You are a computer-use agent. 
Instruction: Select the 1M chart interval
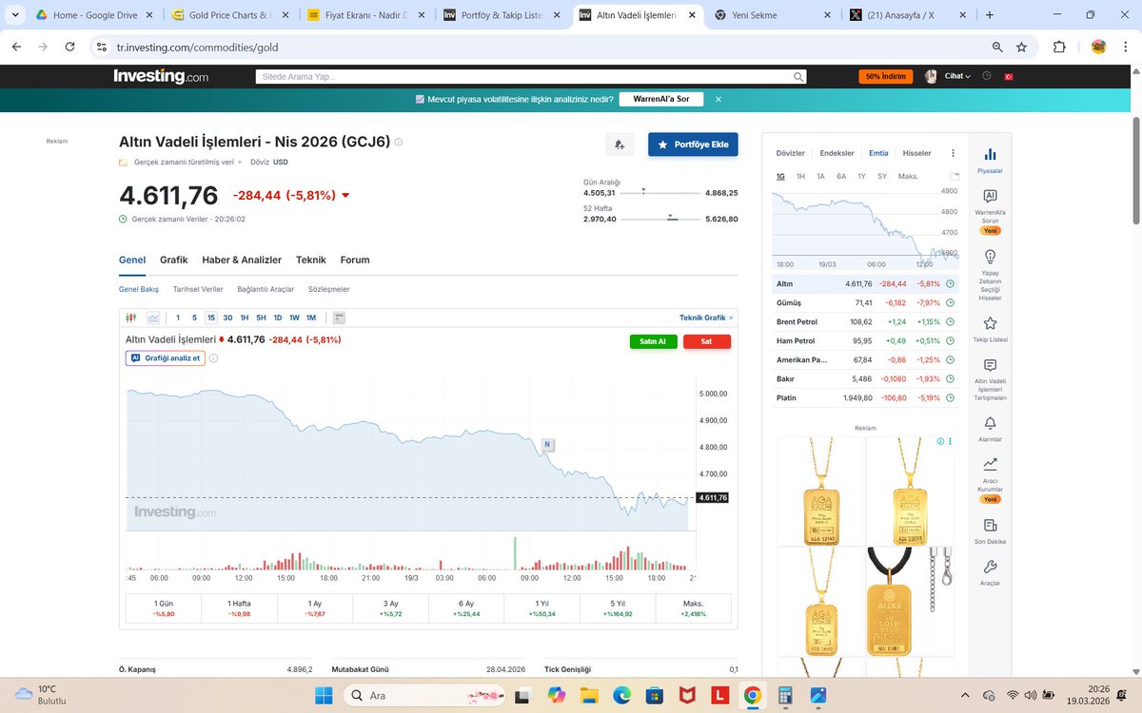click(x=311, y=318)
